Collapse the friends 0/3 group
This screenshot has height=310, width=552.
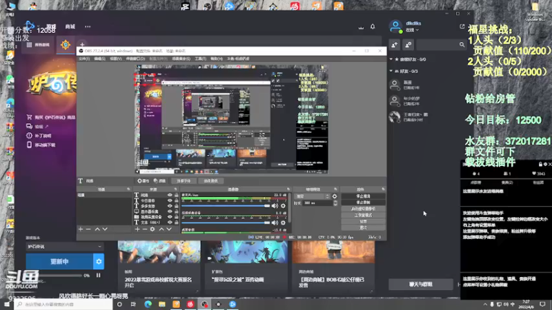(391, 71)
